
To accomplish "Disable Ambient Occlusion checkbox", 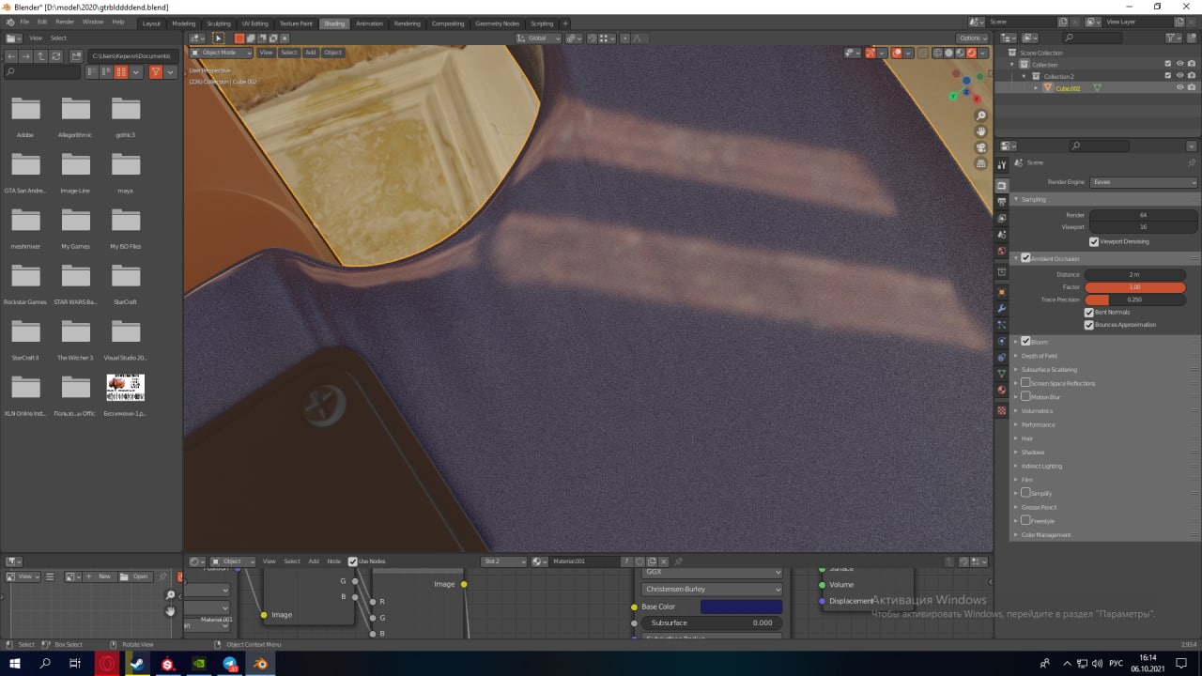I will (1025, 258).
